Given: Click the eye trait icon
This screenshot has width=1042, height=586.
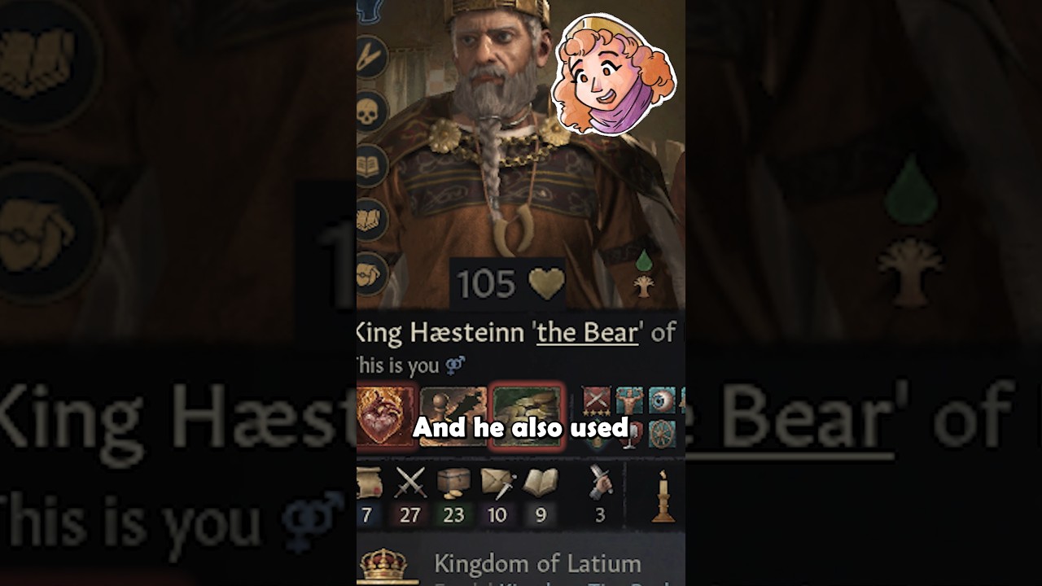Looking at the screenshot, I should click(661, 400).
